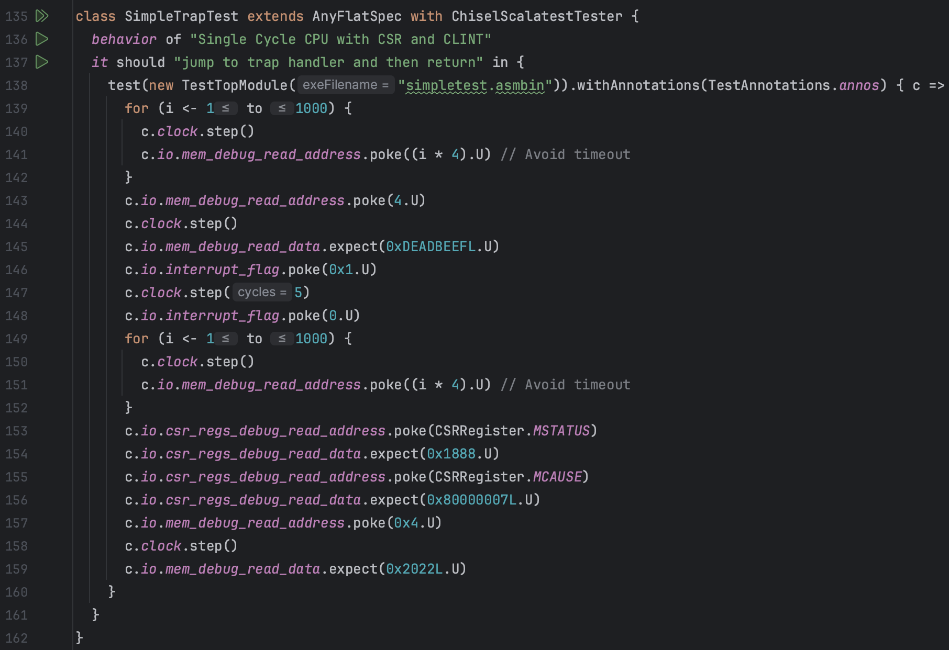Click mem_debug_read_data on line 159
Image resolution: width=949 pixels, height=650 pixels.
[x=242, y=569]
